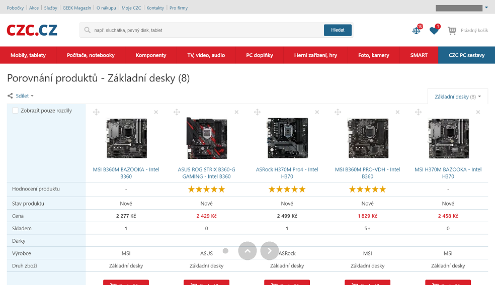Click the price 1 829 Kč
495x285 pixels.
click(x=367, y=216)
